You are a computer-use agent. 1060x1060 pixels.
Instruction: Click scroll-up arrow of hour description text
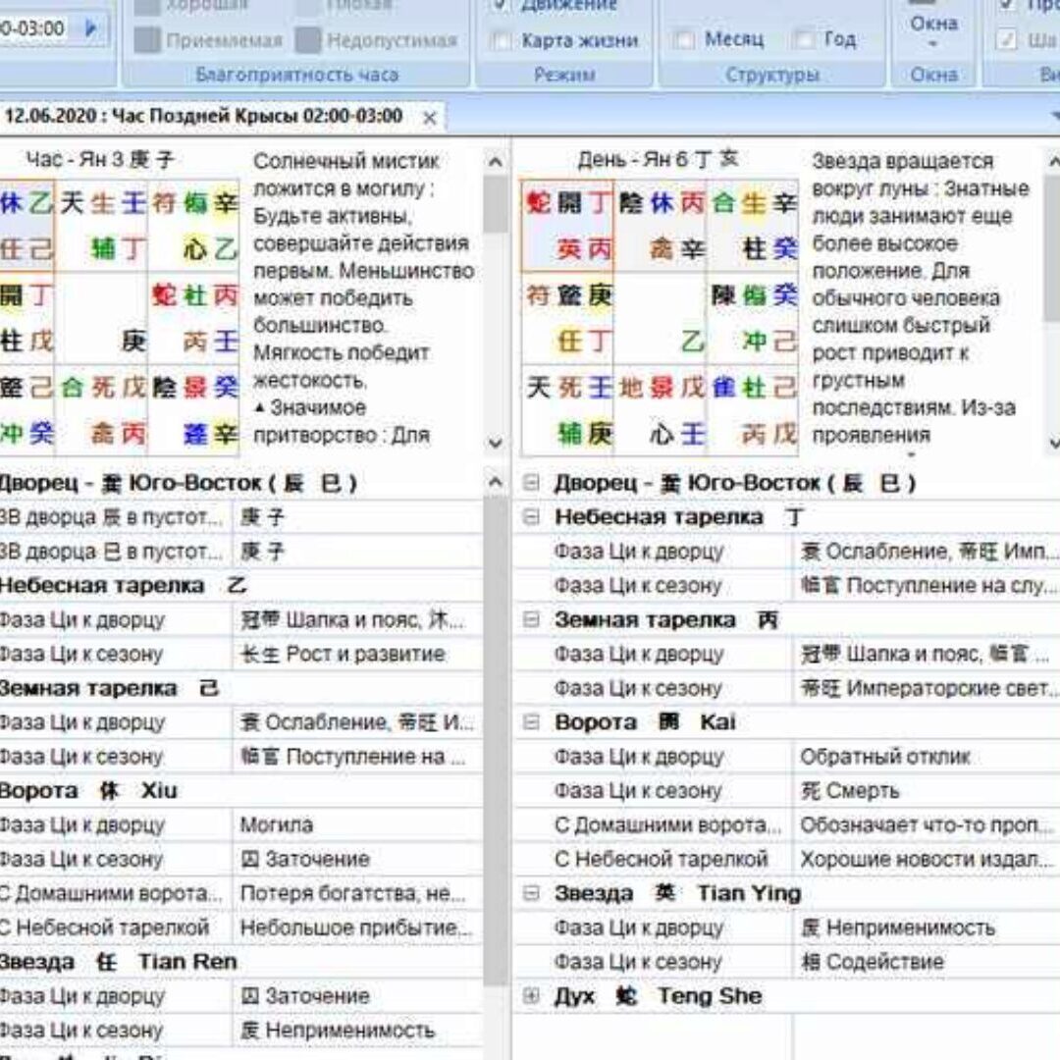[496, 162]
